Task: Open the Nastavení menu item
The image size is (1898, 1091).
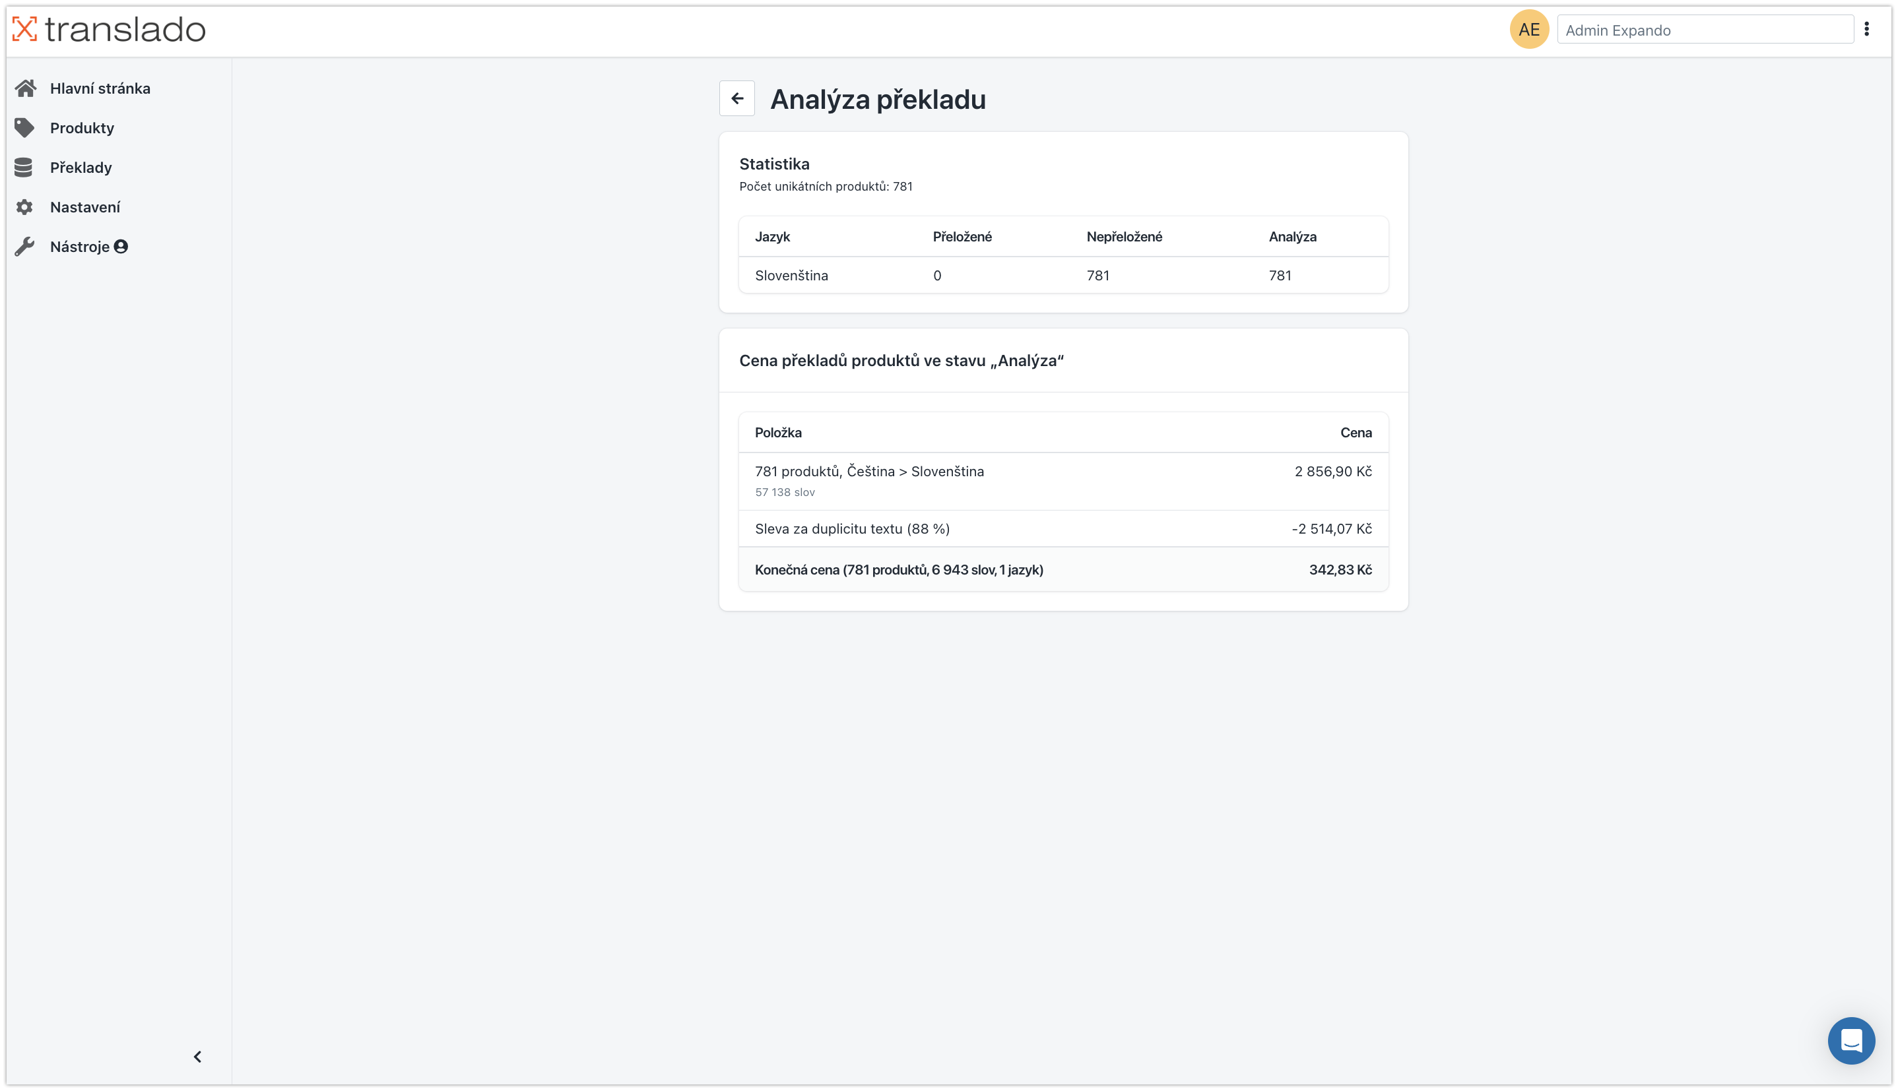Action: (84, 208)
